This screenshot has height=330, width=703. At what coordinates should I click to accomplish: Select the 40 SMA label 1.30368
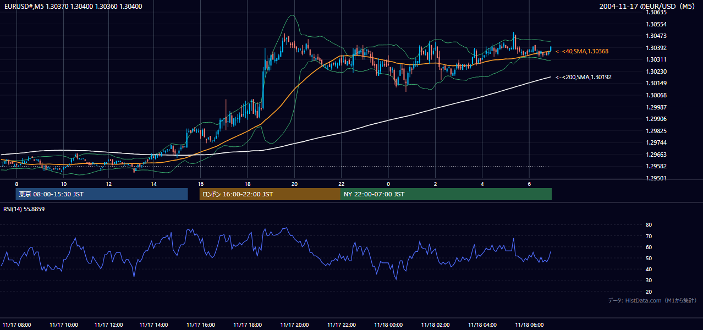[581, 51]
